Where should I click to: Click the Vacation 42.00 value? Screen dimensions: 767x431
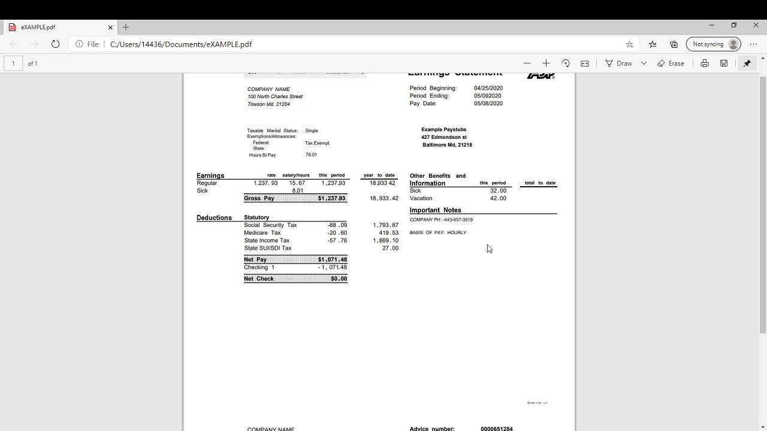pyautogui.click(x=498, y=198)
